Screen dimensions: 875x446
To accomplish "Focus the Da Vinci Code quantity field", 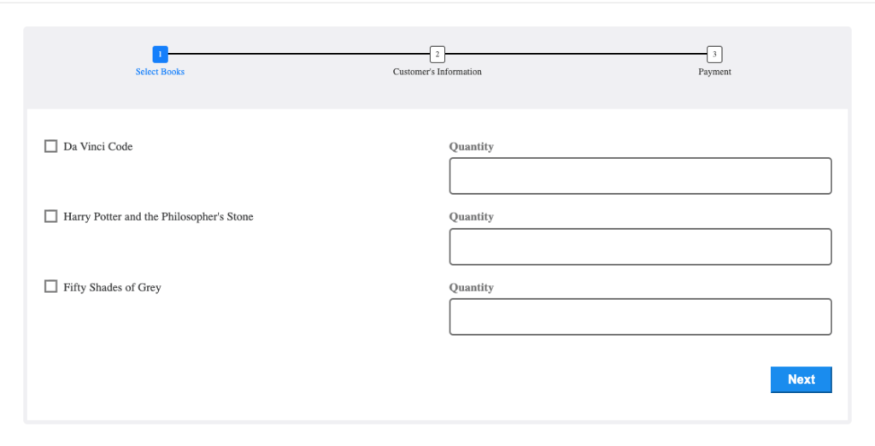I will pos(640,176).
